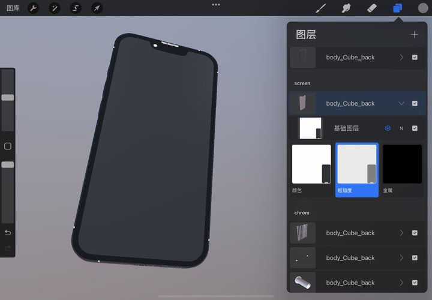Toggle visibility of body_Cube_back above screen header

(x=415, y=58)
